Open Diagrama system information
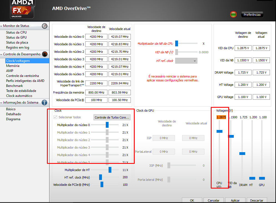Screen dimensions: 276x203 click(x=13, y=119)
